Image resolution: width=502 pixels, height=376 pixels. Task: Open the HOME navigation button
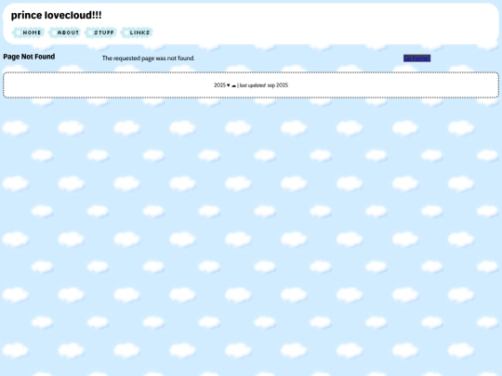(x=28, y=32)
